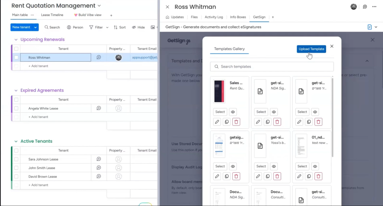The width and height of the screenshot is (383, 206).
Task: Edit the get-si NDA Sig template
Action: [x=258, y=122]
